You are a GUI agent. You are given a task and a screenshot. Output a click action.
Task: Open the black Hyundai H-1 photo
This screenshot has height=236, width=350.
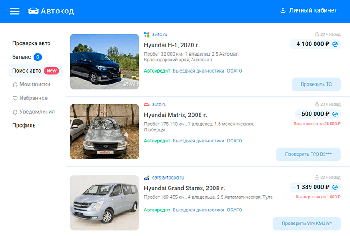[x=105, y=62]
